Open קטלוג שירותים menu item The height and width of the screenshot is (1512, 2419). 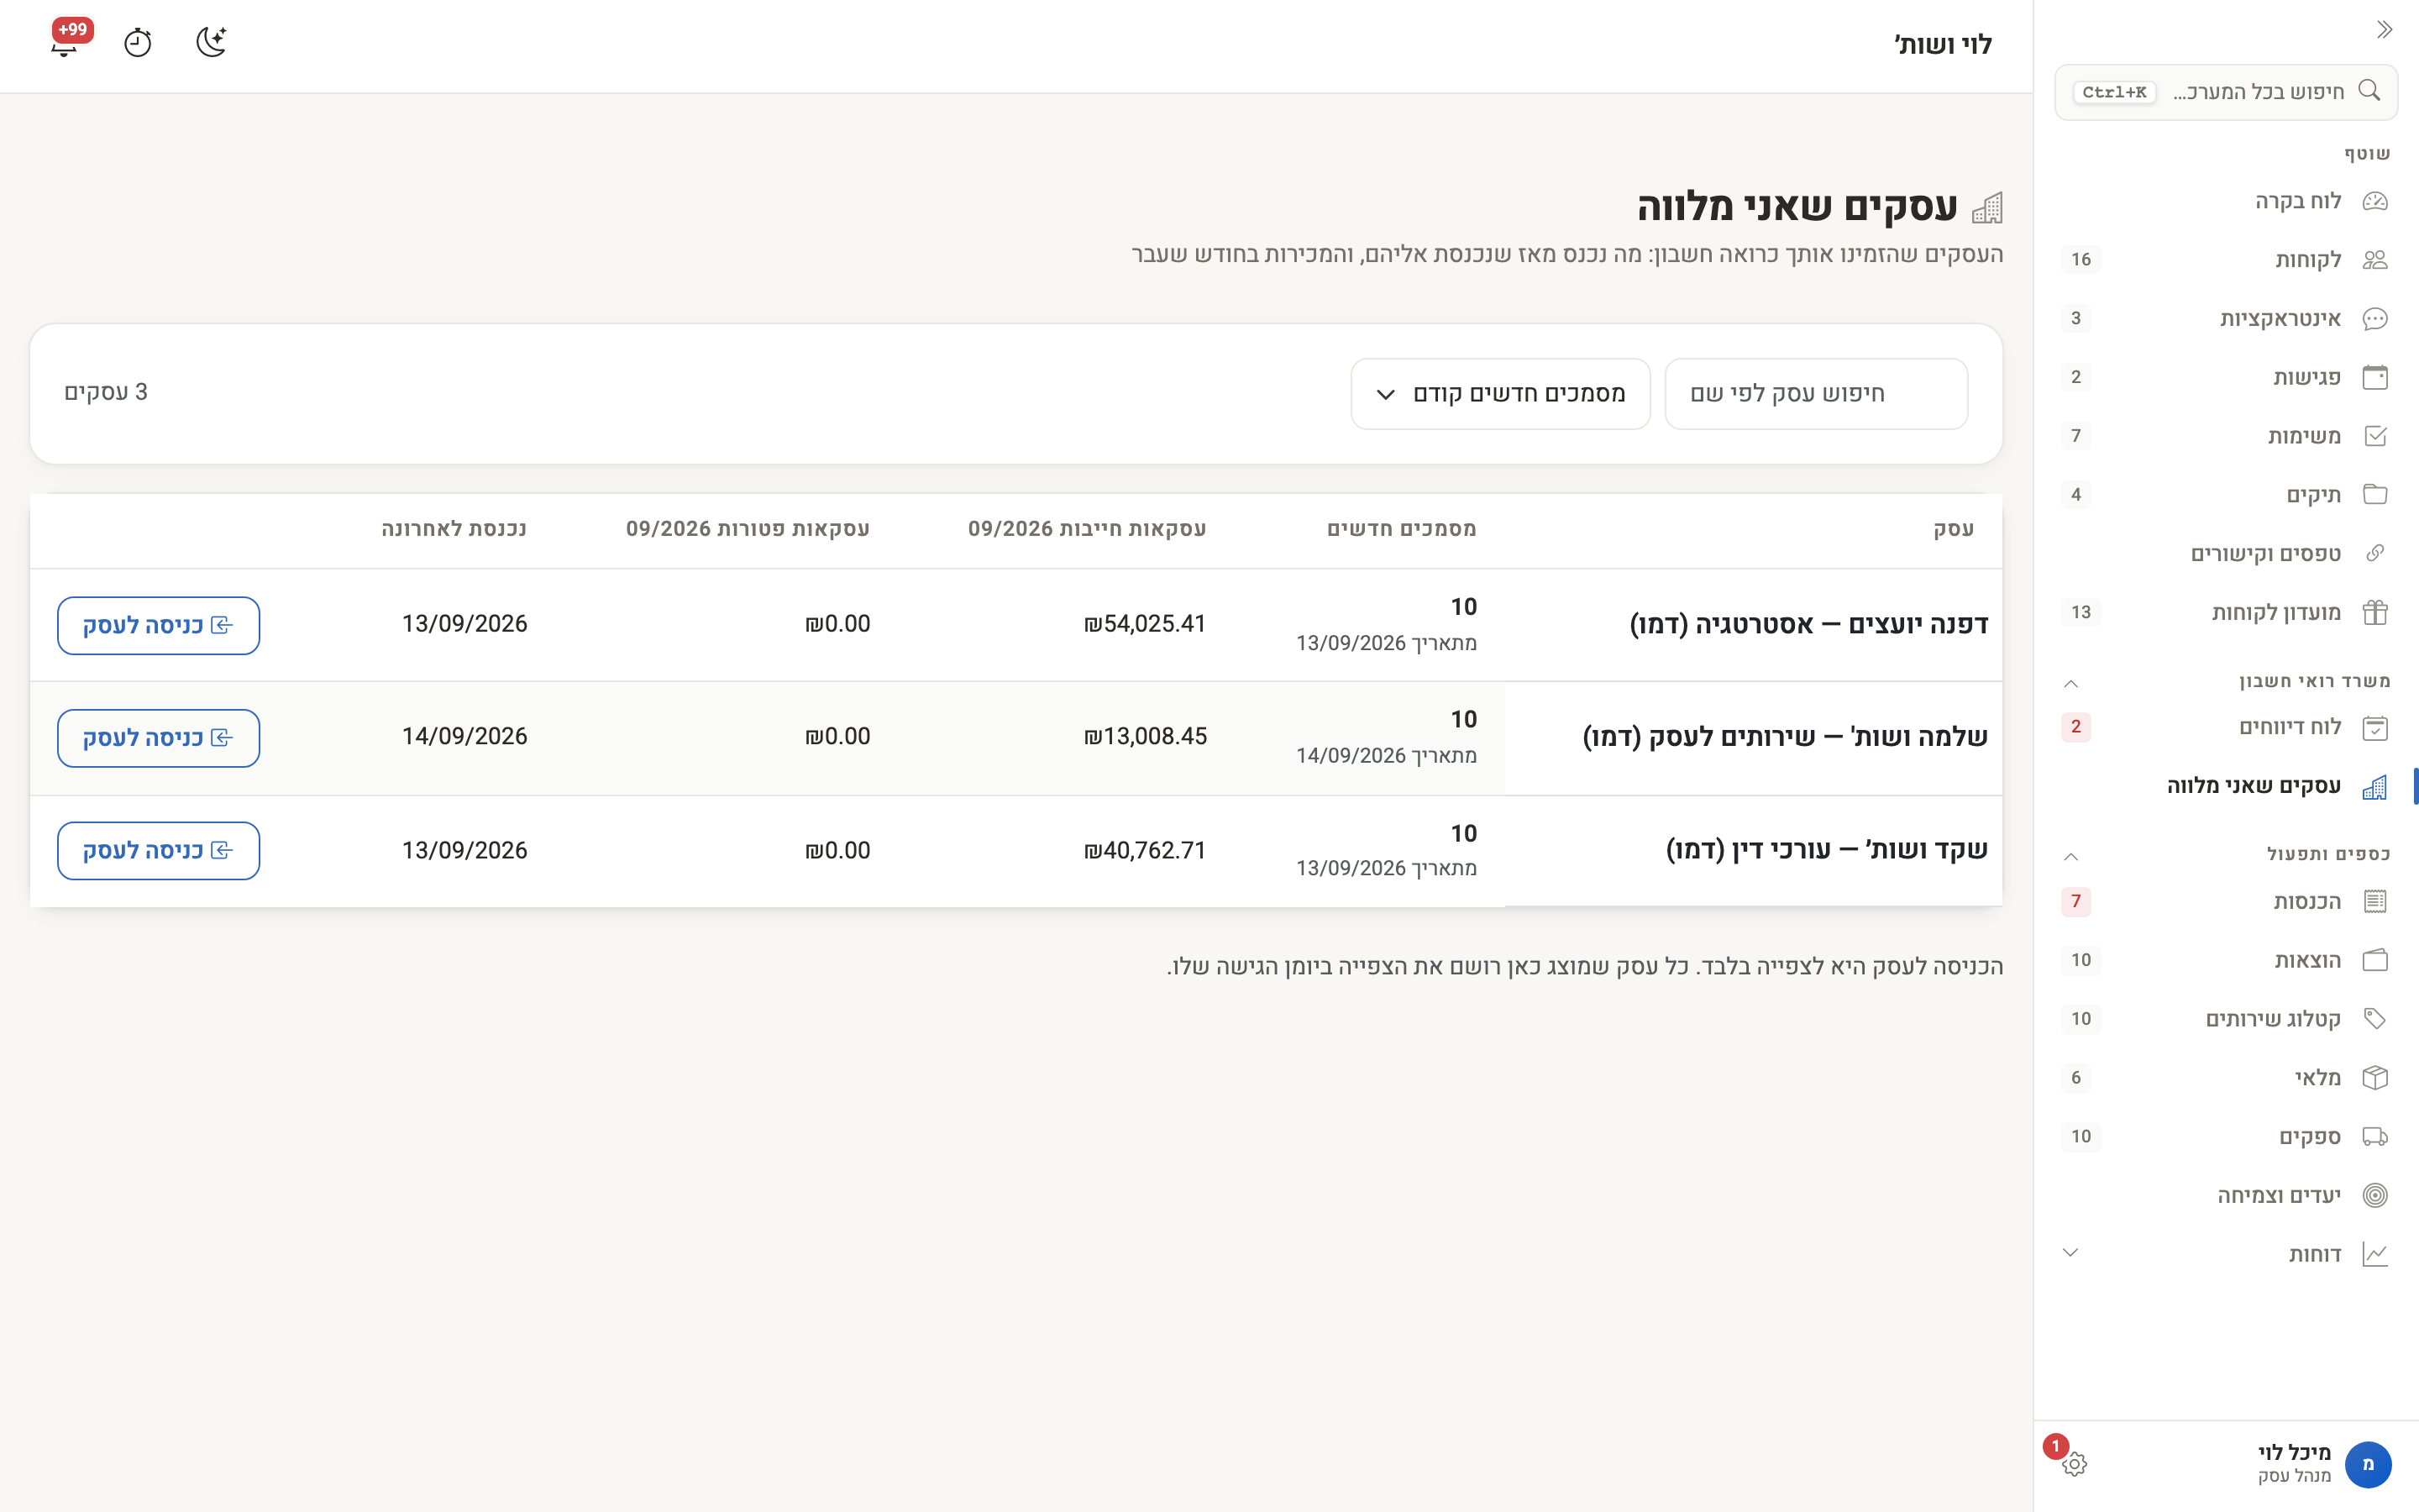point(2225,1019)
